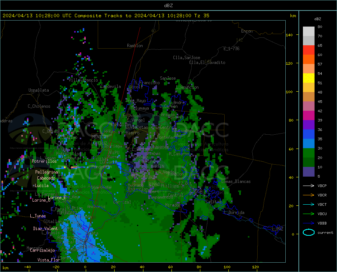The height and width of the screenshot is (272, 337).
Task: Click the 'Clla.SanJose' map label
Action: 186,58
